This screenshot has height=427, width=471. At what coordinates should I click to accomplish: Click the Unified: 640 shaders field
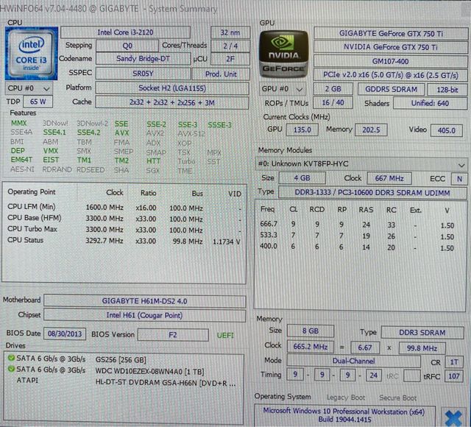tap(430, 103)
